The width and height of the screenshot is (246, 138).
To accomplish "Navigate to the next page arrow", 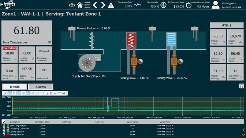I will click(x=103, y=5).
